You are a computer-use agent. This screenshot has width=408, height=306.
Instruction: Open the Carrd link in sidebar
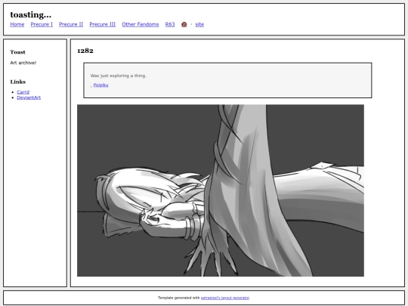tap(23, 92)
